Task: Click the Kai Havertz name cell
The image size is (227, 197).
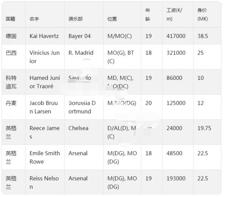Action: click(44, 36)
